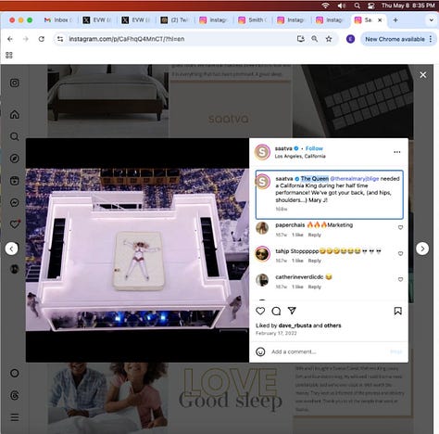Open saatva avatar in post header

[x=262, y=152]
